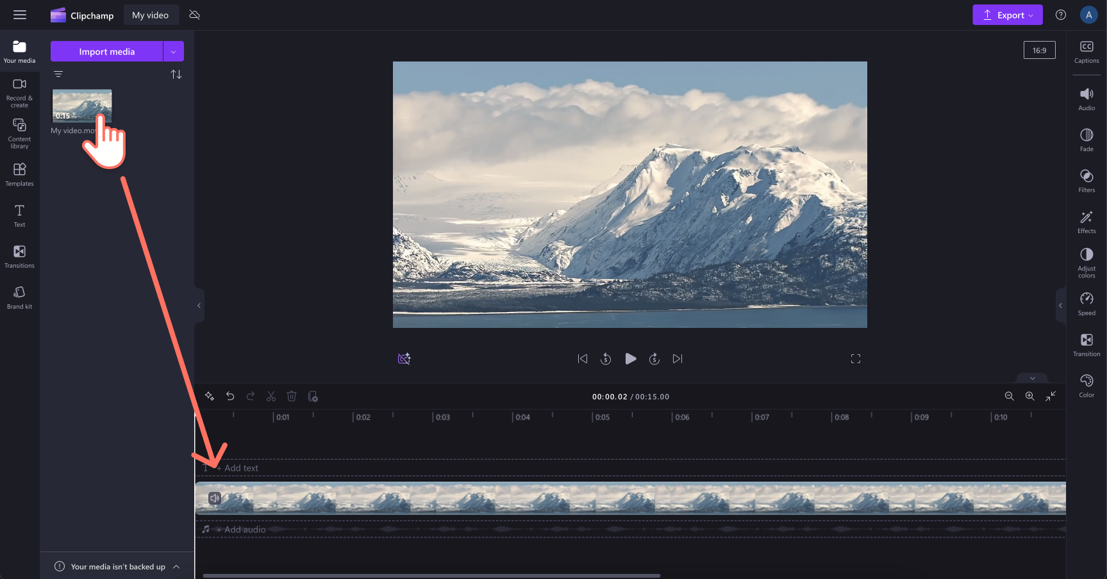Open the Filters panel
Viewport: 1107px width, 579px height.
coord(1086,181)
